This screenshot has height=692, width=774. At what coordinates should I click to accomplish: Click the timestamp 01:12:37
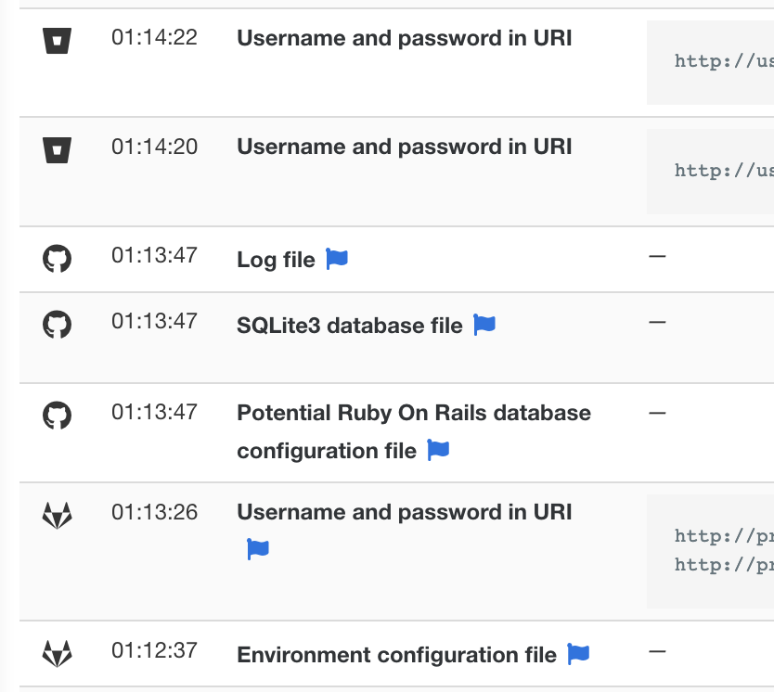tap(154, 650)
